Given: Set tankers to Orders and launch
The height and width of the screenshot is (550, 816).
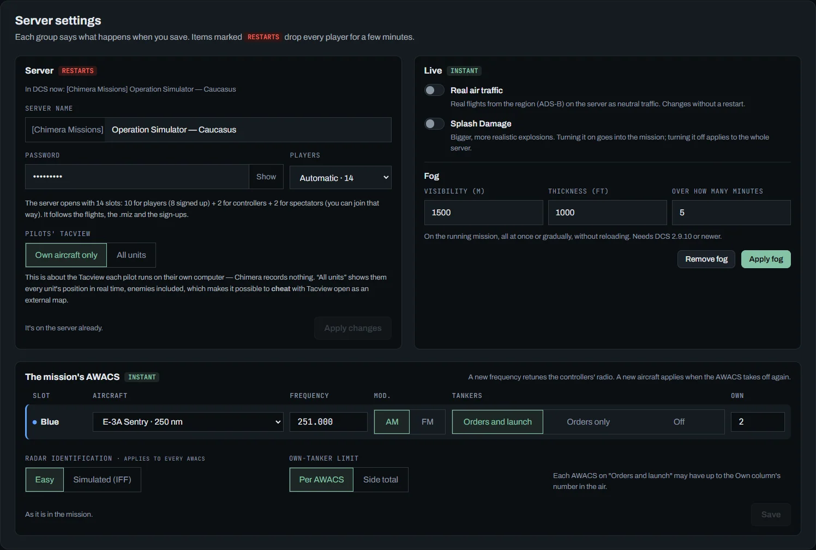Looking at the screenshot, I should [x=497, y=422].
